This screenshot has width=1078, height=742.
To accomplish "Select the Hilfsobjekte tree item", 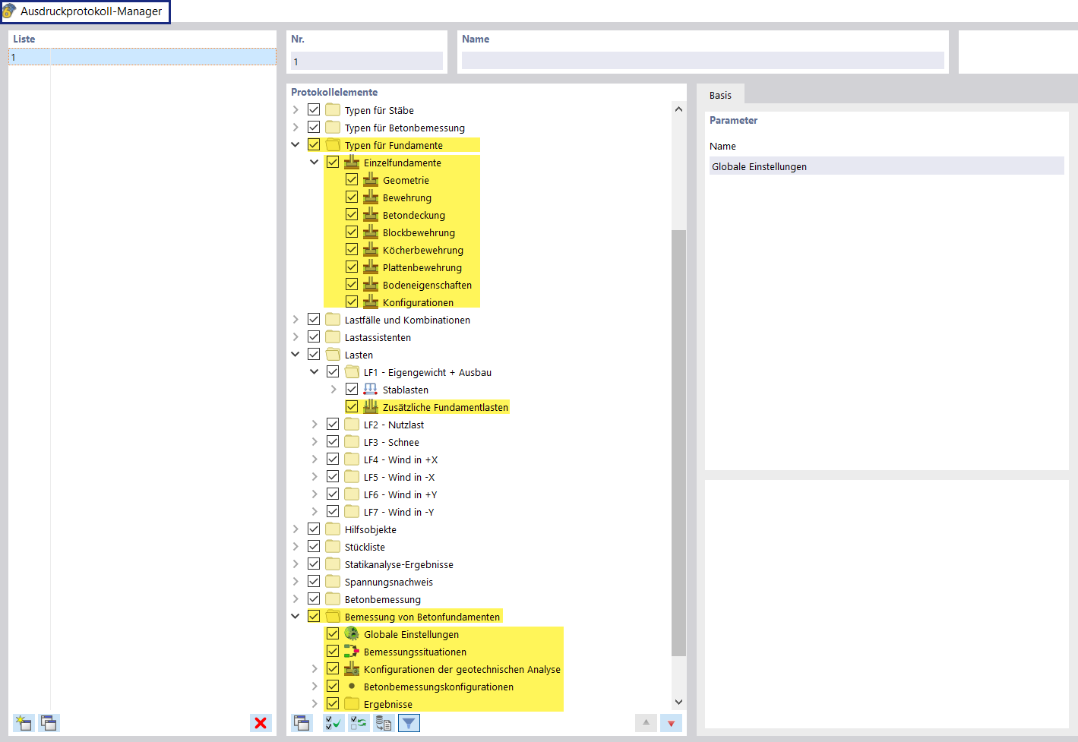I will tap(371, 529).
